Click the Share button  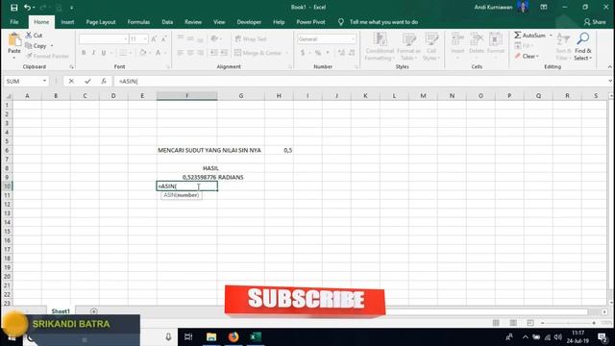pyautogui.click(x=595, y=22)
